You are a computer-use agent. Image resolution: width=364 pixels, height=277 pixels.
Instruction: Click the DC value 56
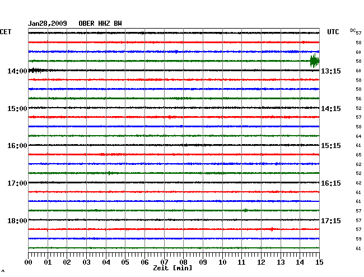[358, 99]
